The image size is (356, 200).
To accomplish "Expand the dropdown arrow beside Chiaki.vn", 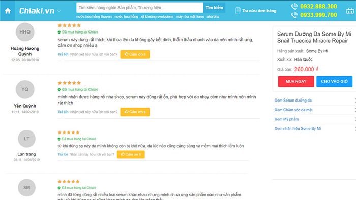I will point(59,11).
